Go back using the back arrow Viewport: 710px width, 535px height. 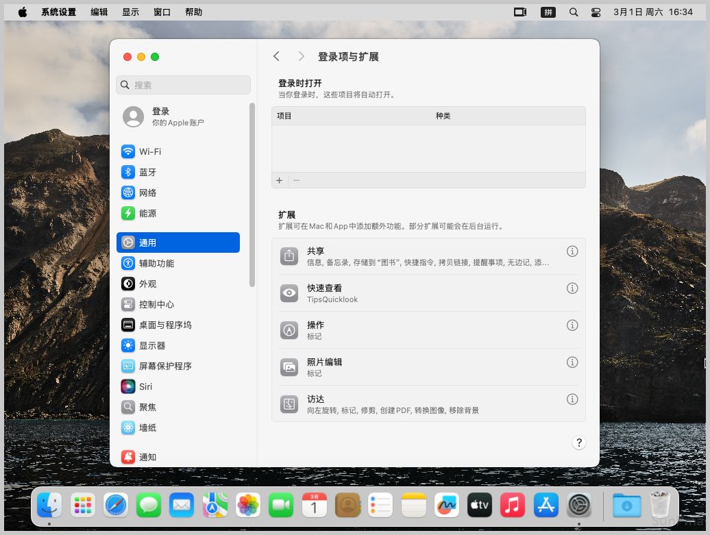click(276, 56)
